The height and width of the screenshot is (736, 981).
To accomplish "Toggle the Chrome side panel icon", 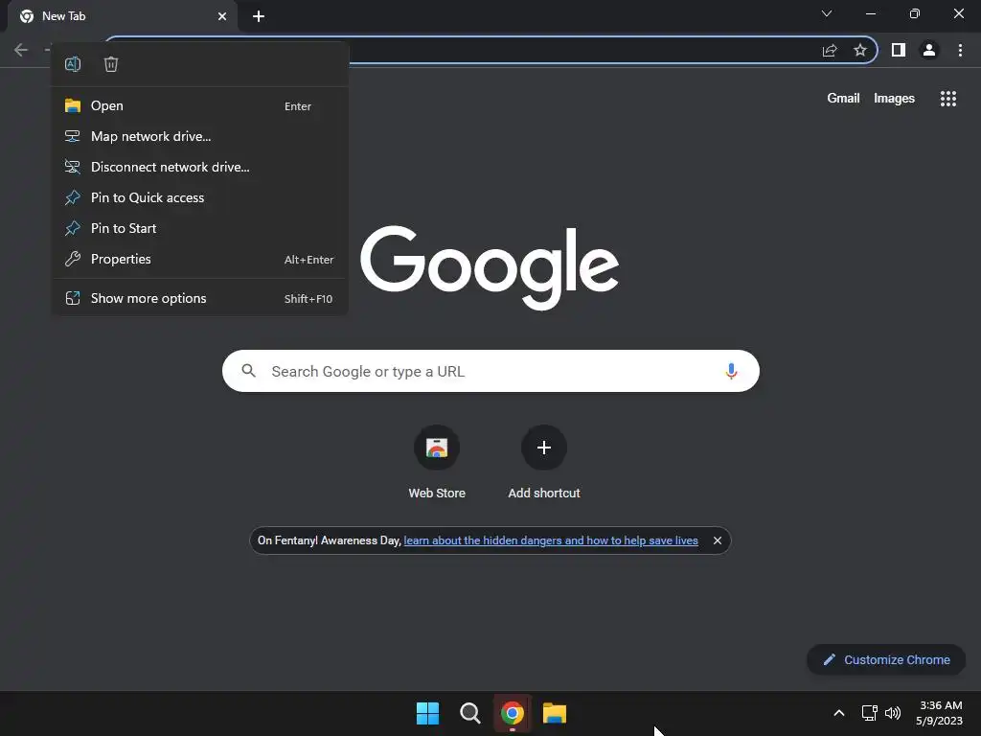I will (x=899, y=50).
